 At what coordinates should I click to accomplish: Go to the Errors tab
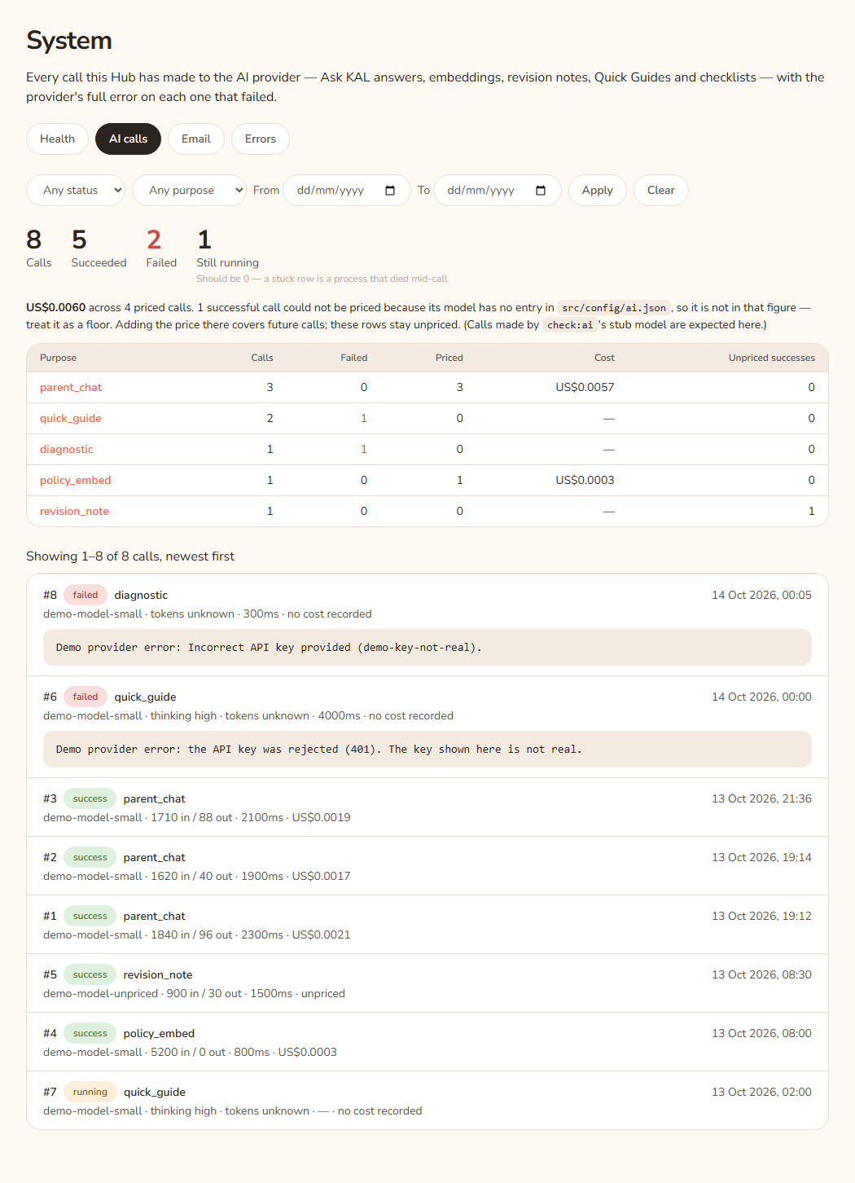point(261,139)
